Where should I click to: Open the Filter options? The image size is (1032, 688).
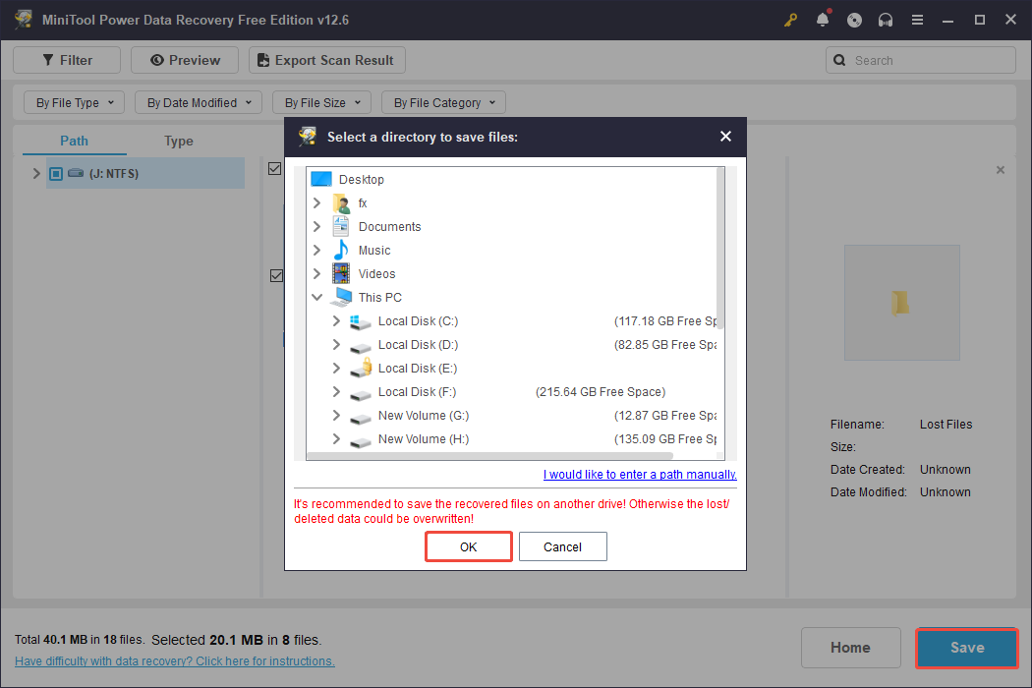point(66,60)
